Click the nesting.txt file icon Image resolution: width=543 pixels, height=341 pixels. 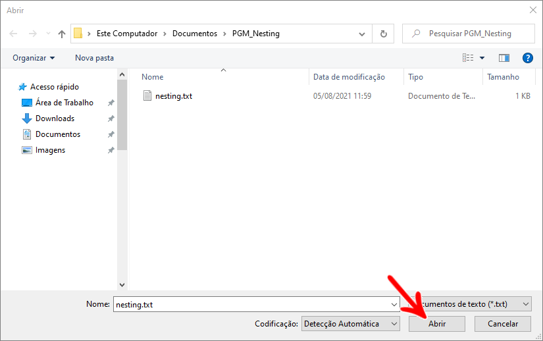click(147, 95)
